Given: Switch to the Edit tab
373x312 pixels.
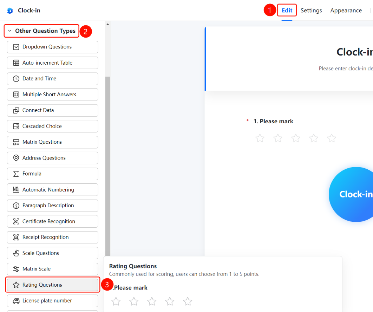Looking at the screenshot, I should tap(287, 11).
